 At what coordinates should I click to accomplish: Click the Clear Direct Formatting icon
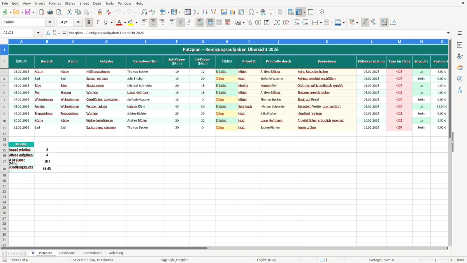click(108, 12)
